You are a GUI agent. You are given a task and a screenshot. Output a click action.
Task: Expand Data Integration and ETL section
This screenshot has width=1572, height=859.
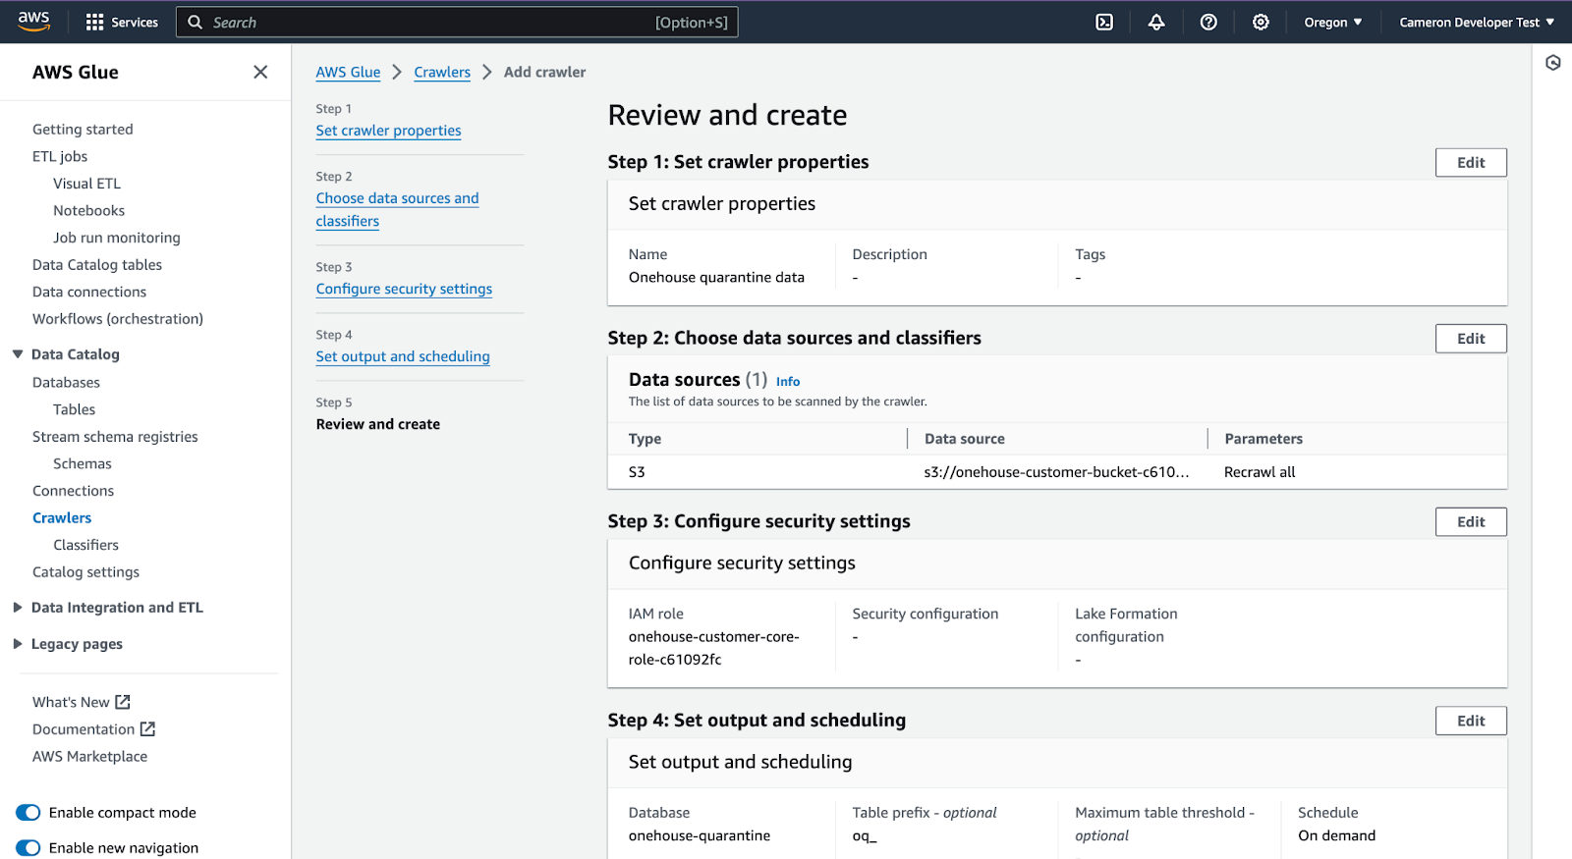click(x=18, y=608)
